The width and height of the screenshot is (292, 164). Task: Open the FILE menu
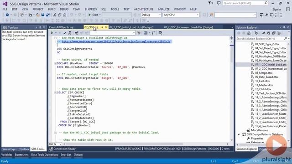(x=5, y=9)
